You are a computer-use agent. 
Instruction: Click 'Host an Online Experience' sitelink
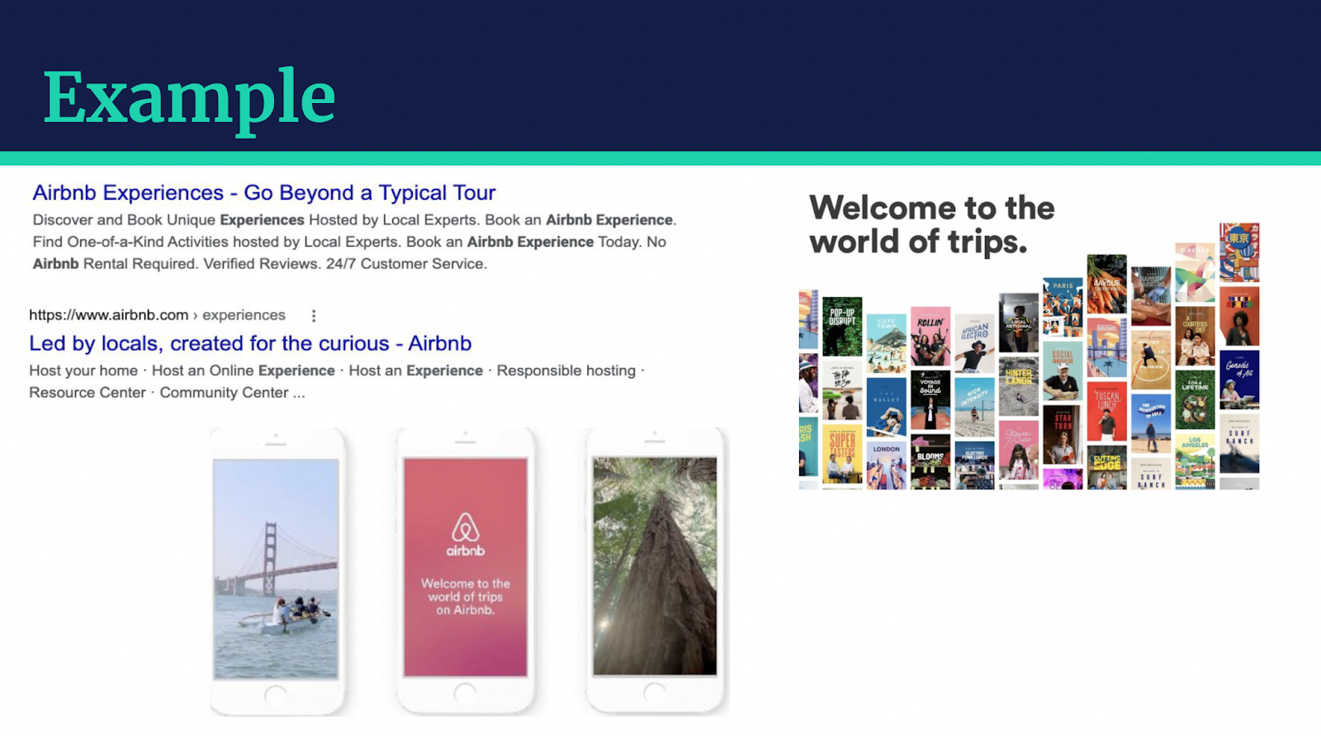click(244, 370)
